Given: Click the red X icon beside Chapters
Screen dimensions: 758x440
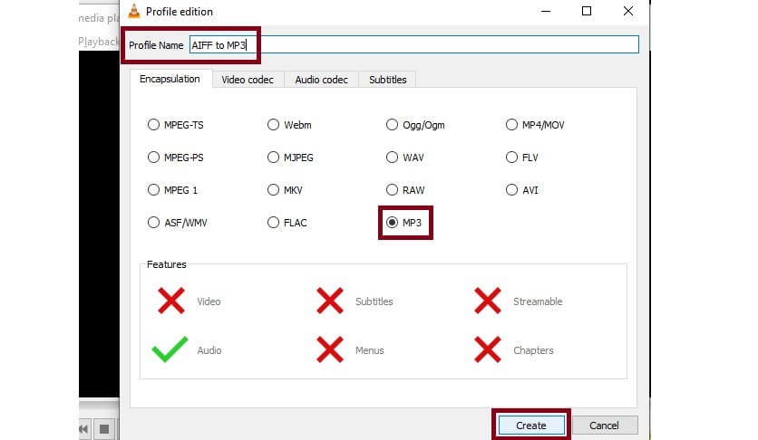Looking at the screenshot, I should click(488, 349).
